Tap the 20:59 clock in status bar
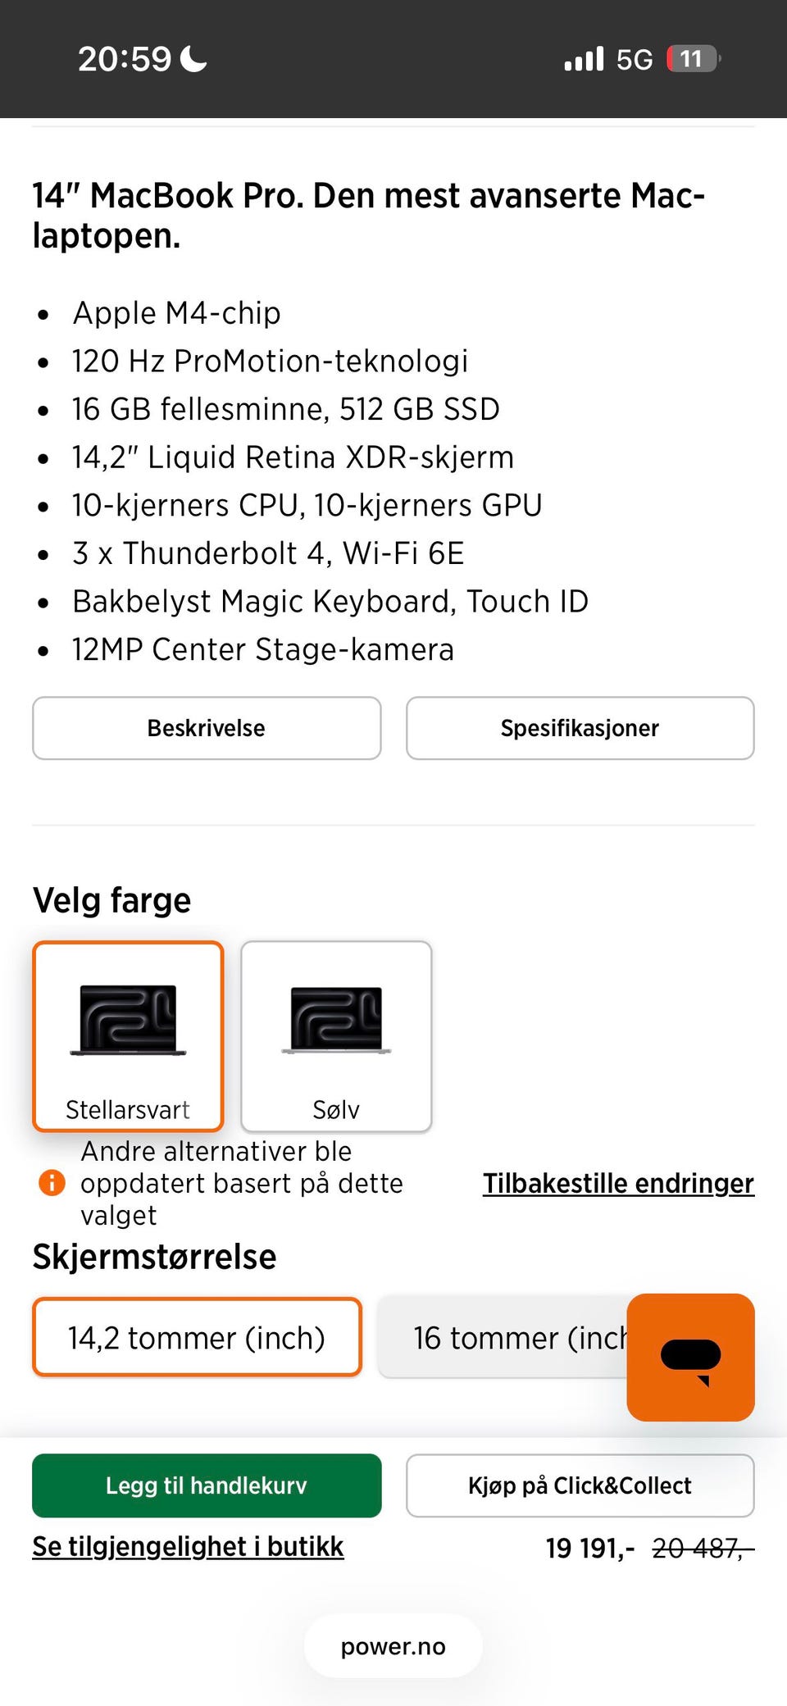The width and height of the screenshot is (787, 1706). [125, 59]
